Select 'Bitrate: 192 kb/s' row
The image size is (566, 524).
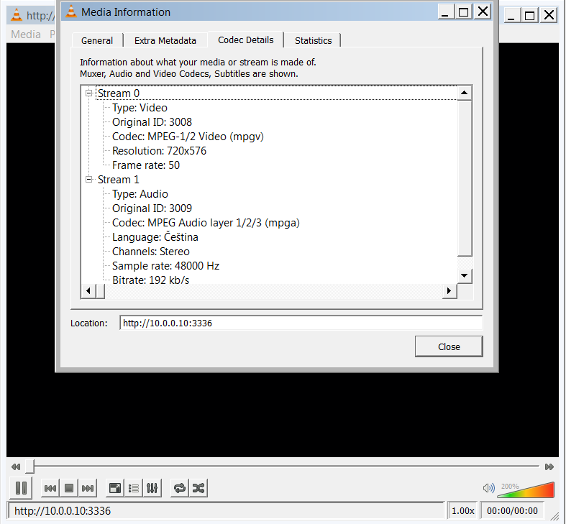coord(150,280)
